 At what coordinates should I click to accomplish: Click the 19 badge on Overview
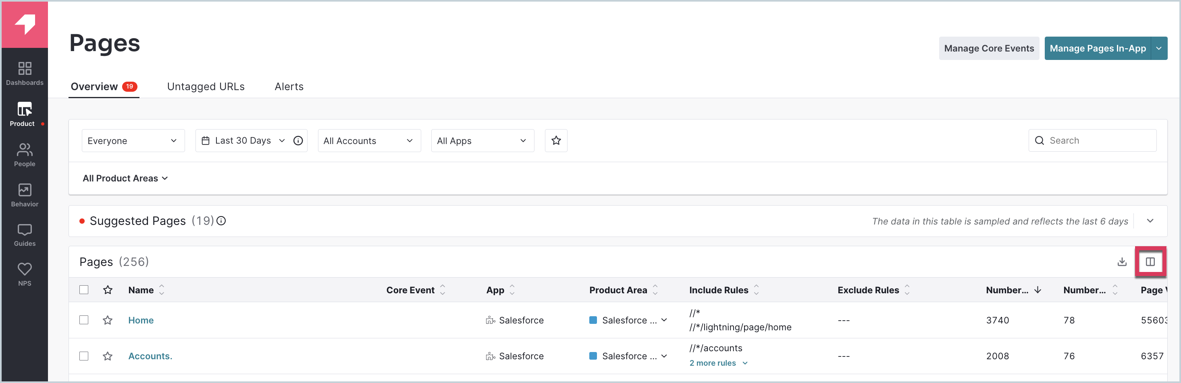pos(130,86)
